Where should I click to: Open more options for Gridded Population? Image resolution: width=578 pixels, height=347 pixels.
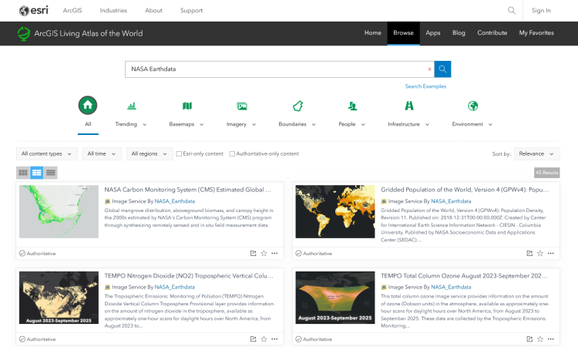pyautogui.click(x=551, y=254)
